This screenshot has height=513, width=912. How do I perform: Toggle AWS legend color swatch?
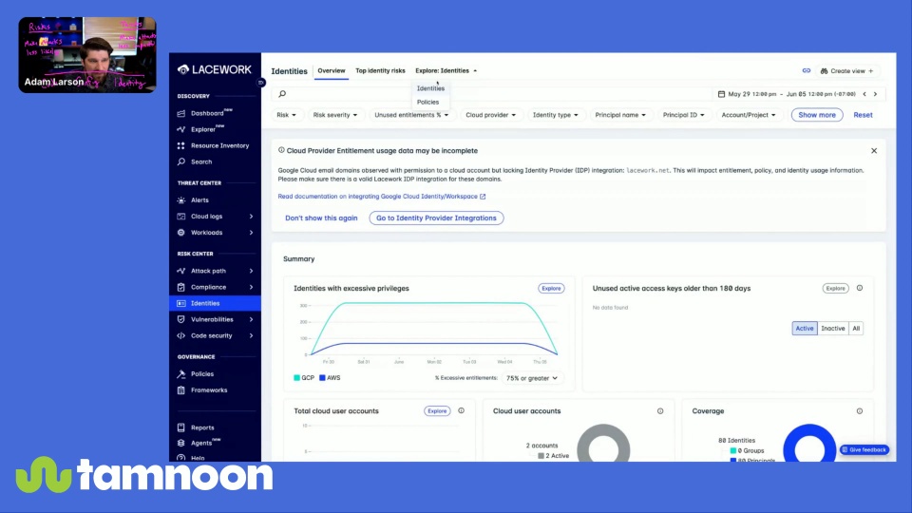click(x=322, y=378)
